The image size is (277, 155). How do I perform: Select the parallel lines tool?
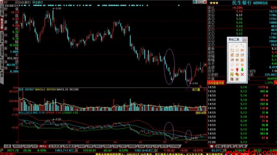coord(232,65)
